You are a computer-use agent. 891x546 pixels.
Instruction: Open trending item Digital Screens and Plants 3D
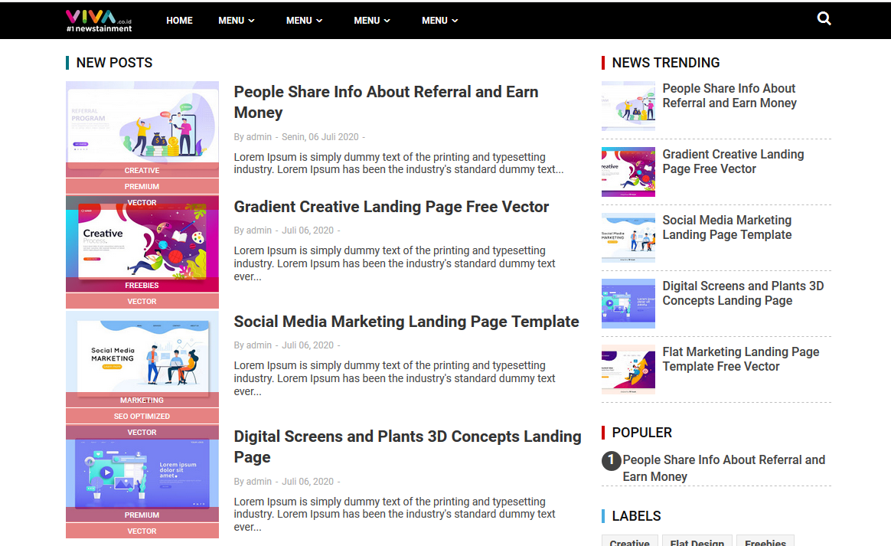pyautogui.click(x=742, y=293)
